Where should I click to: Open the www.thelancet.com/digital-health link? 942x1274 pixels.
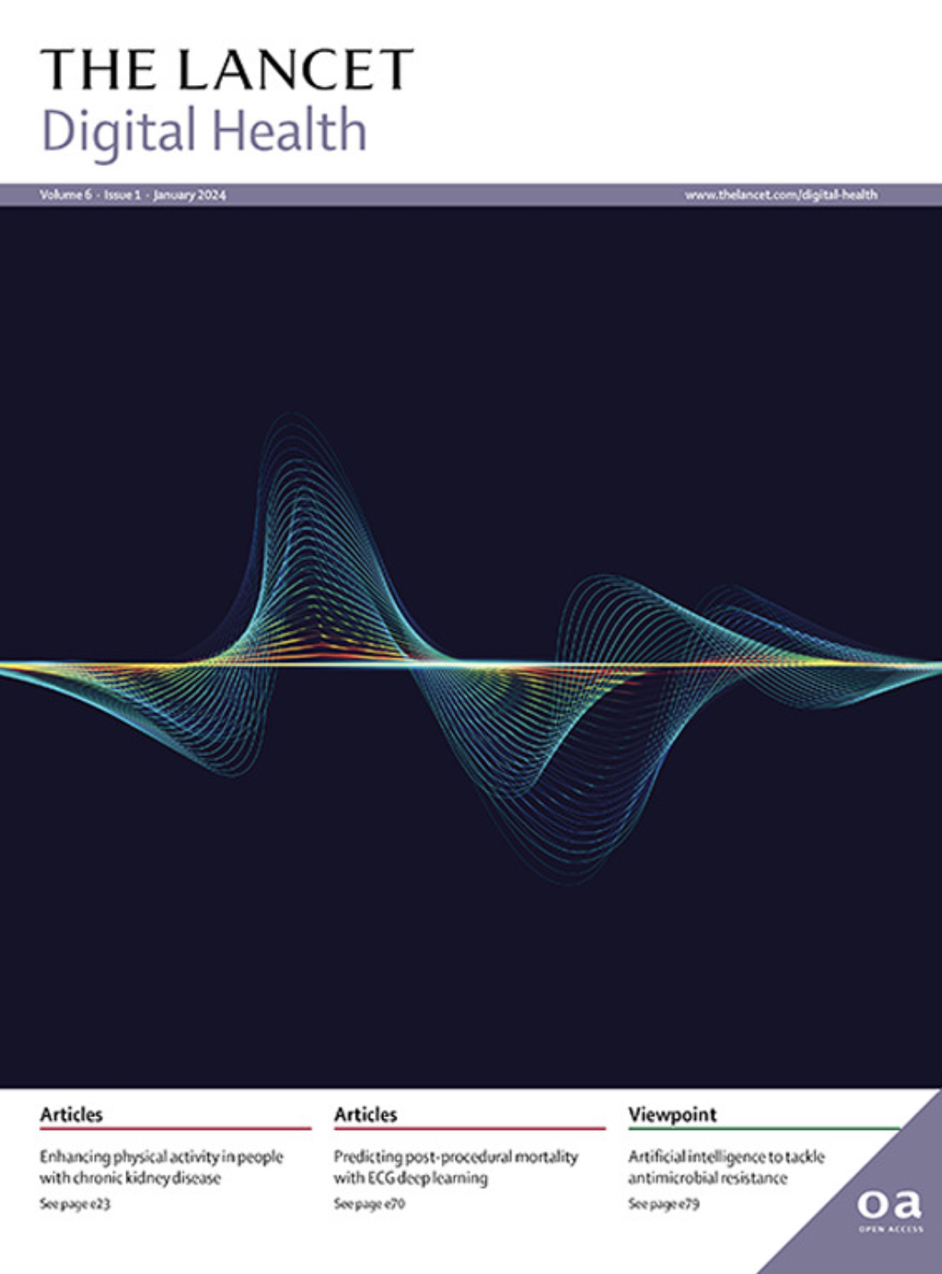pos(781,194)
